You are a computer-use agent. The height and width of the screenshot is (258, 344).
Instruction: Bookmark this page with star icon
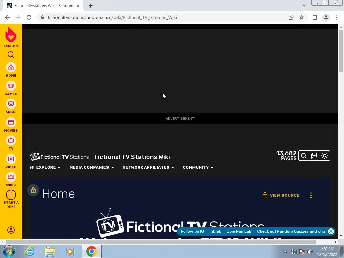[302, 17]
